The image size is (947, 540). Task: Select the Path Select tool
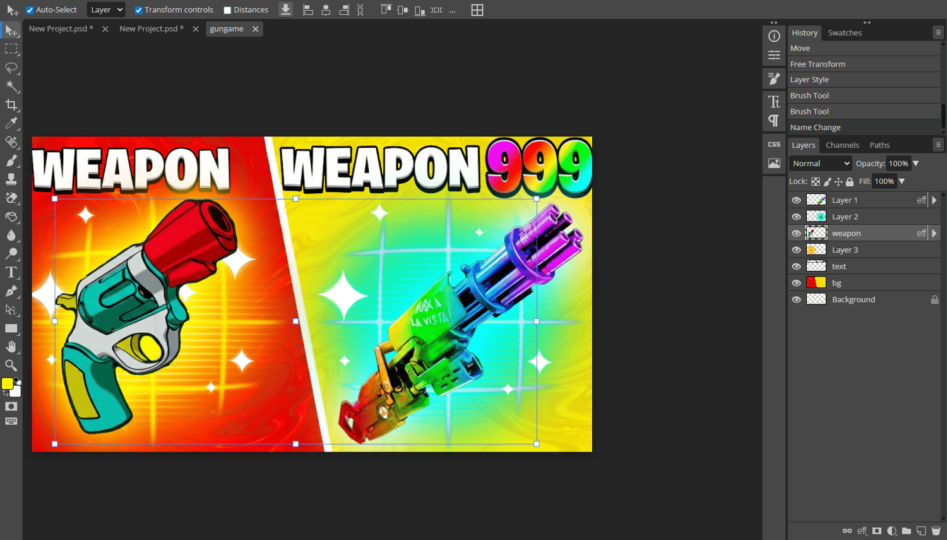11,309
